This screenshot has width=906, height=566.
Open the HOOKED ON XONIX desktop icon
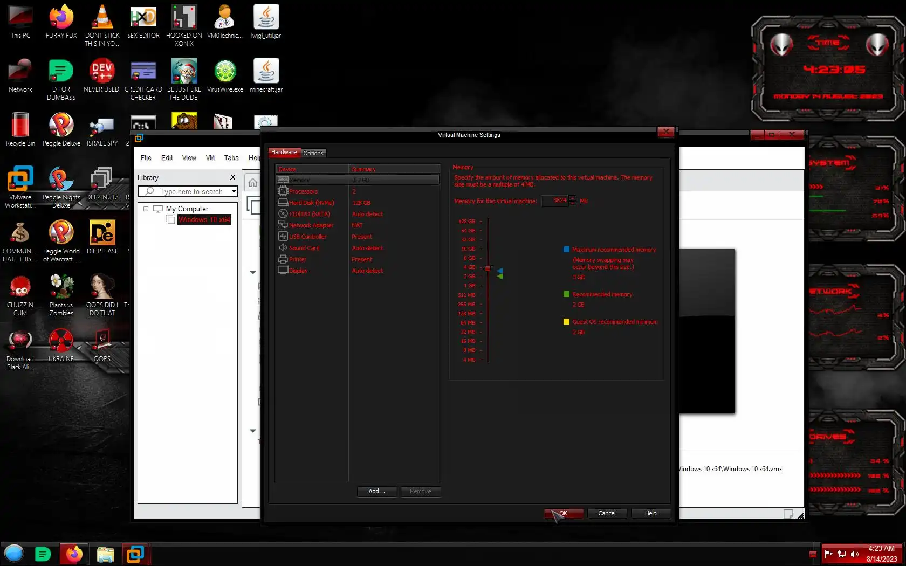184,25
